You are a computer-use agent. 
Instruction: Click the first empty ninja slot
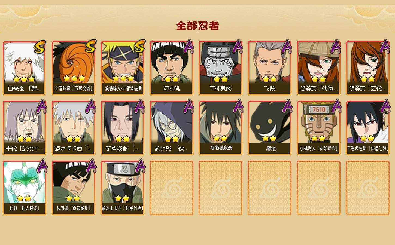point(172,188)
